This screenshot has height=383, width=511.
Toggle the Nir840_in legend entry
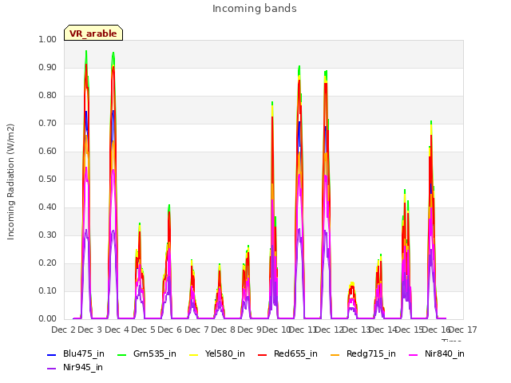tap(437, 353)
